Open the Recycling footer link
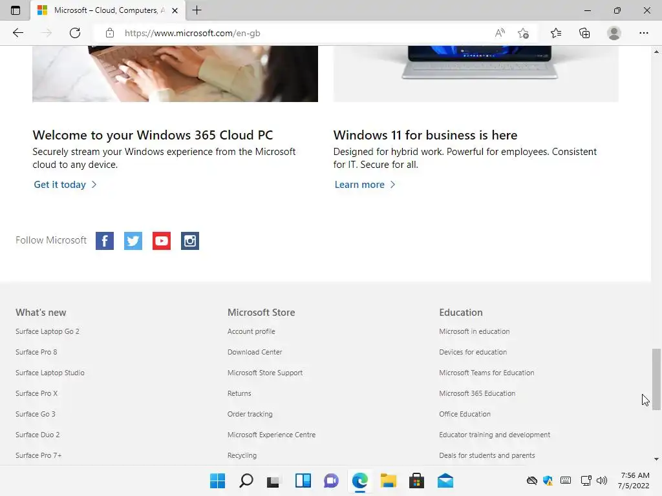This screenshot has width=662, height=496. 242,455
